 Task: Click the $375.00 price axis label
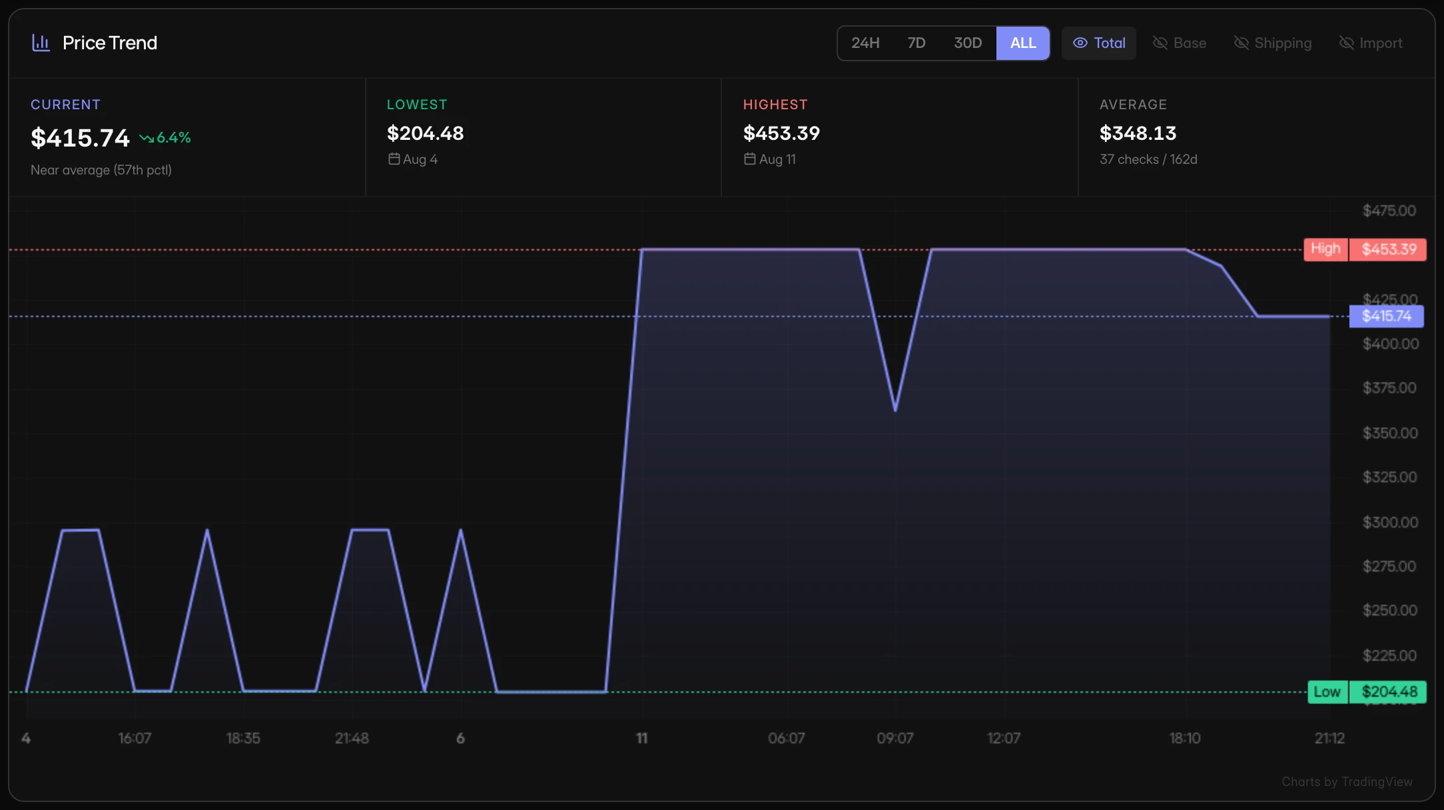[1389, 388]
